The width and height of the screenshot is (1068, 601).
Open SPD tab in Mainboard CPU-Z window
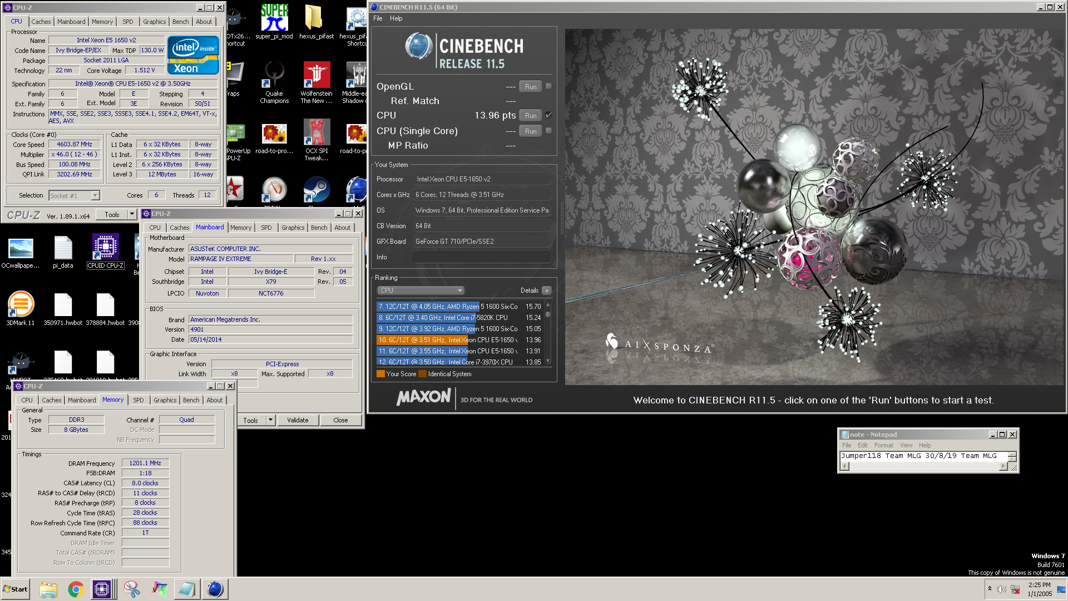pyautogui.click(x=266, y=228)
